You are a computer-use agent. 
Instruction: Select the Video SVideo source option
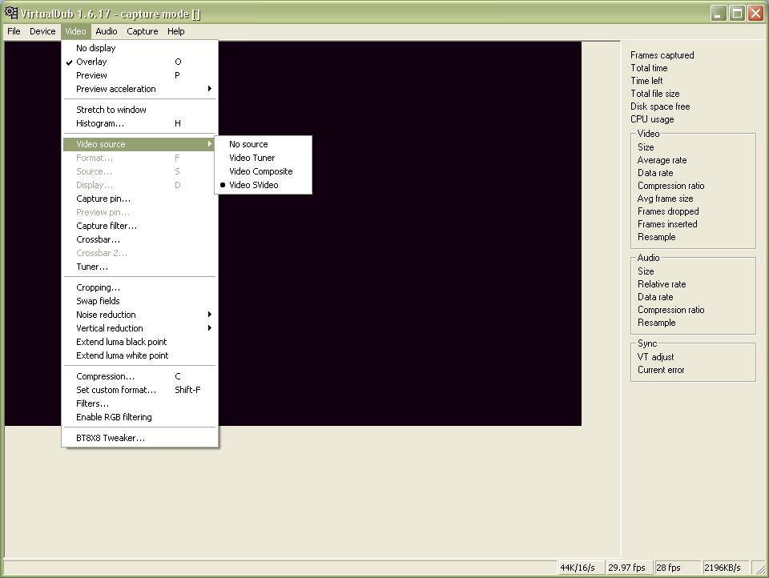(264, 185)
